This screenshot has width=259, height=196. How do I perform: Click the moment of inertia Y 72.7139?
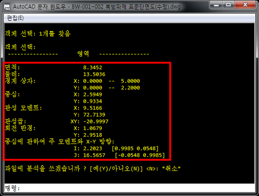click(x=94, y=115)
